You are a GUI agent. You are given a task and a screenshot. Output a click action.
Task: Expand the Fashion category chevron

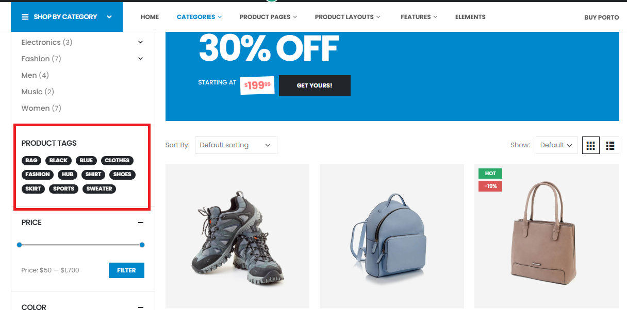click(141, 59)
